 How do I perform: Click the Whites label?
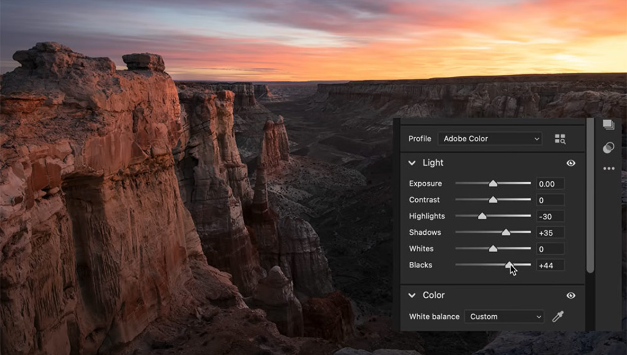click(422, 248)
